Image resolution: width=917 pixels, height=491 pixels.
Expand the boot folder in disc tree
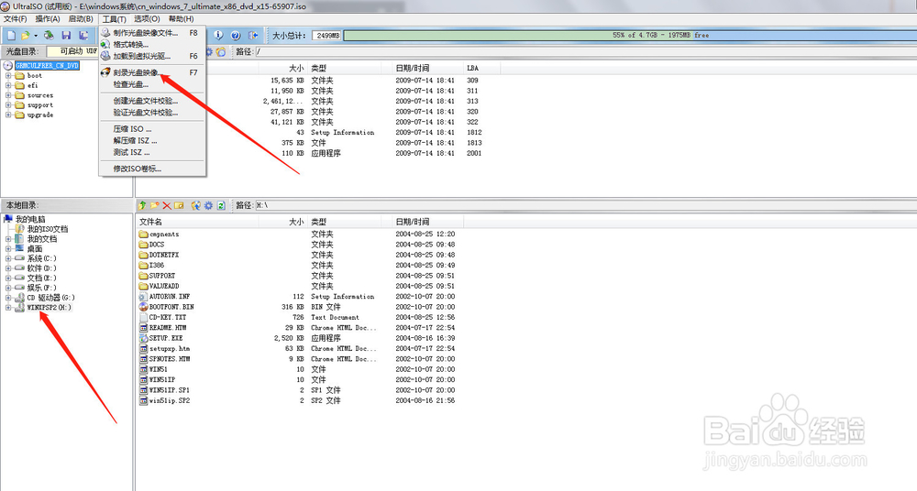click(x=8, y=75)
